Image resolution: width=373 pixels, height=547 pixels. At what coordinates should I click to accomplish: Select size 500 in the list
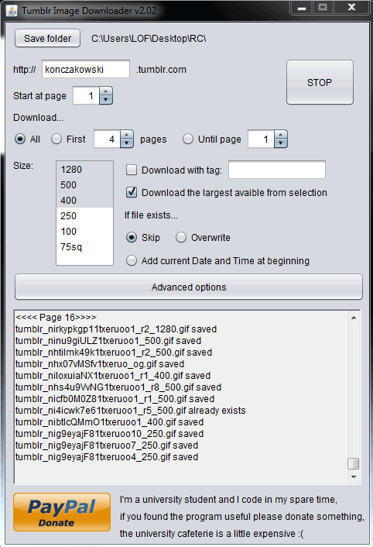[x=84, y=184]
